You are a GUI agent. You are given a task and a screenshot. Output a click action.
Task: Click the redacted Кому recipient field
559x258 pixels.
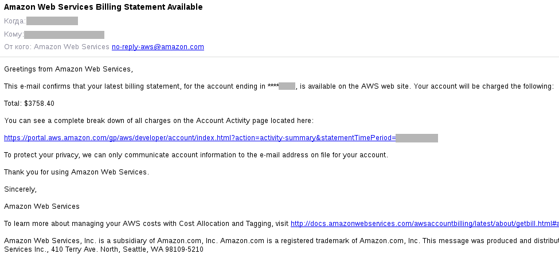point(64,34)
